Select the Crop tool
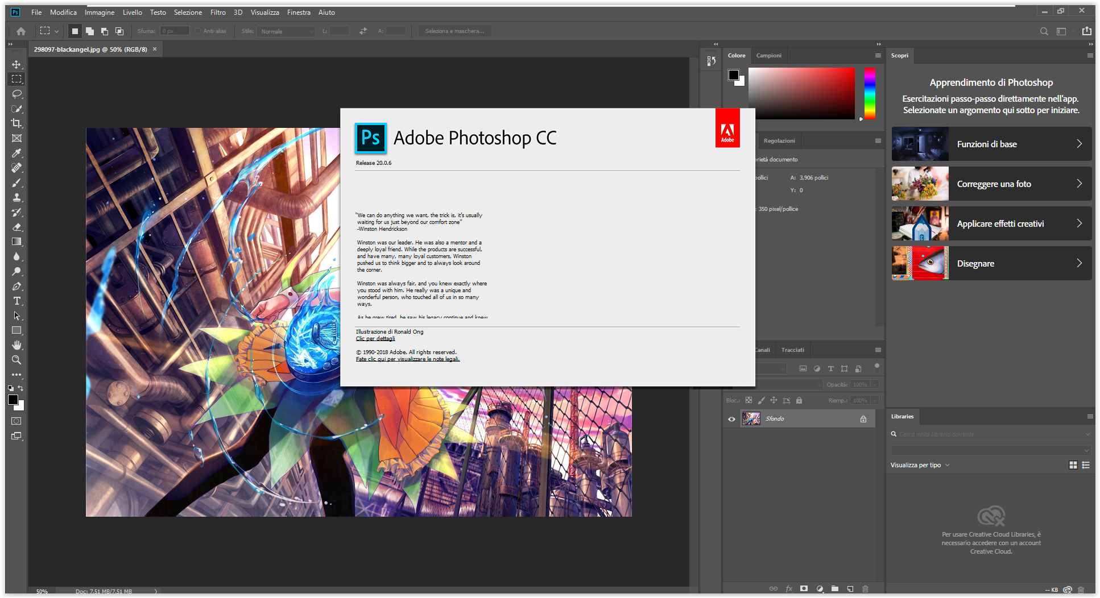 tap(16, 123)
